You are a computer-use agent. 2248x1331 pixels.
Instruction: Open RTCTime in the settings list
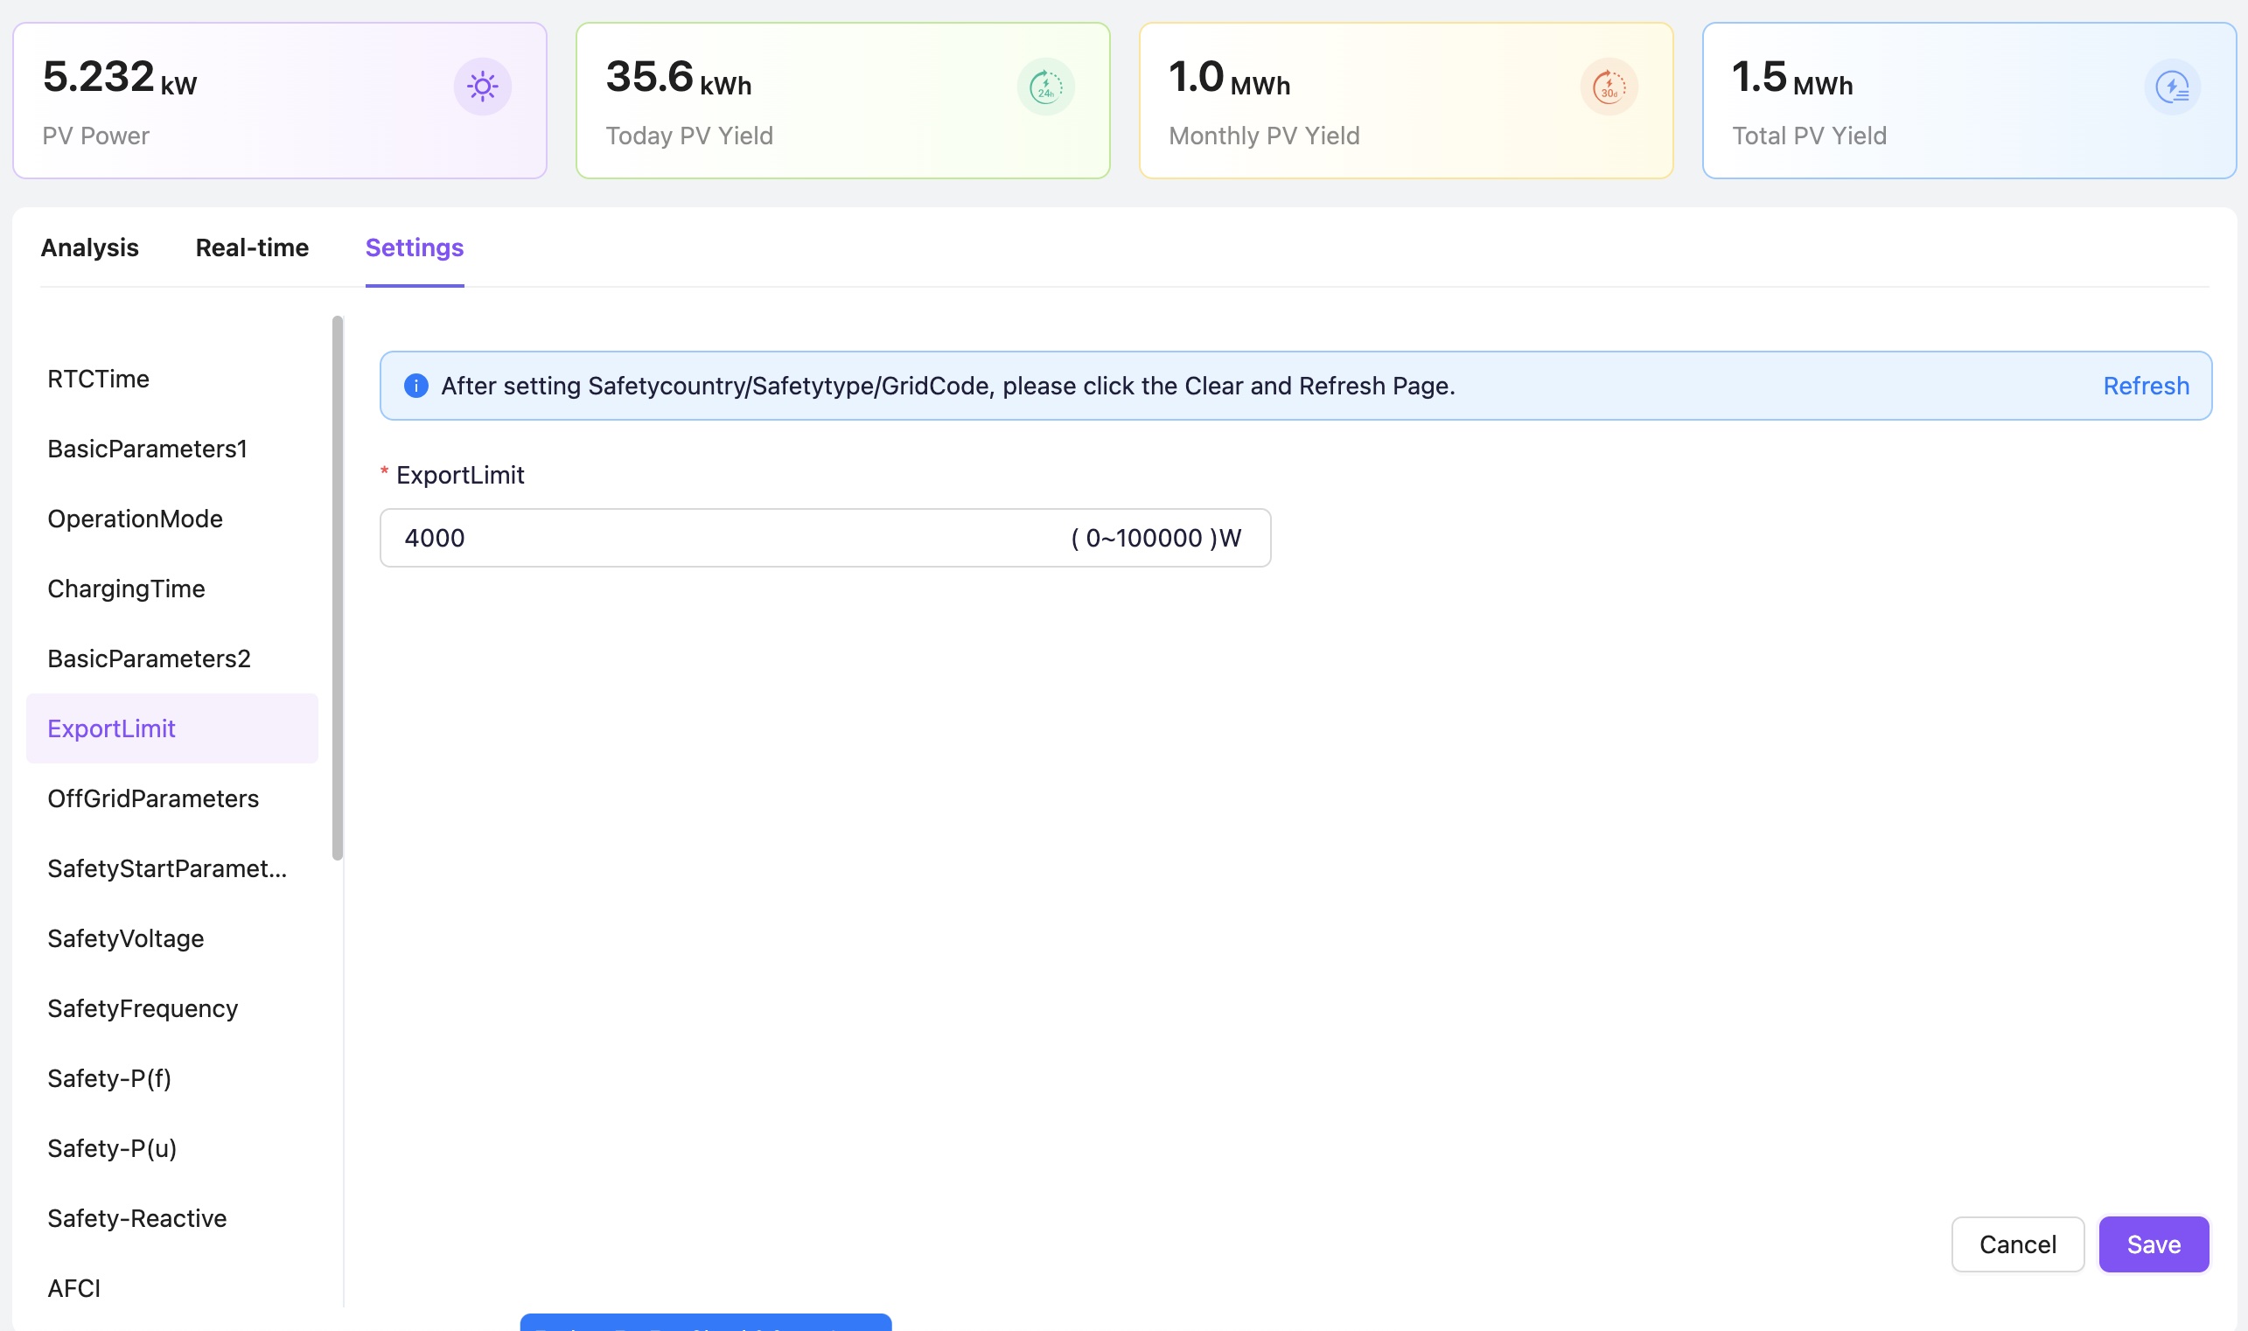[99, 379]
